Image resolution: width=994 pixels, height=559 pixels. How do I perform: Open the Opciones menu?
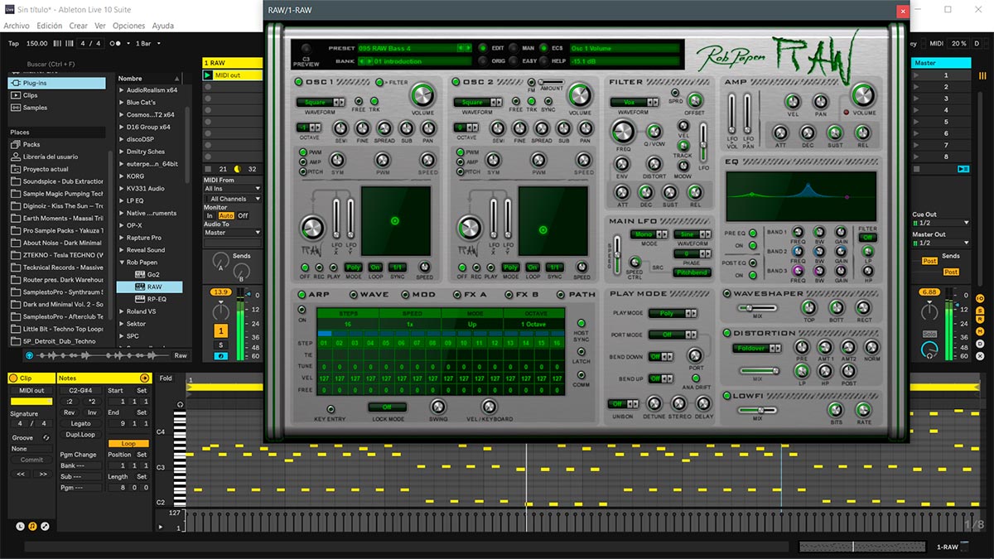[128, 26]
